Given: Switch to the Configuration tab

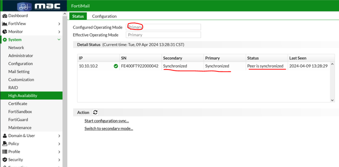Looking at the screenshot, I should (104, 16).
